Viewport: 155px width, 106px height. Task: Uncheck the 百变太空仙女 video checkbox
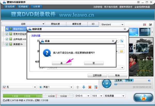[7, 34]
